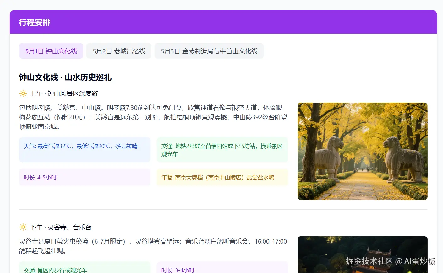This screenshot has width=443, height=273.
Task: Click the paragraph starting 灵谷寺是夏日萤火虫秘境
Action: [153, 246]
